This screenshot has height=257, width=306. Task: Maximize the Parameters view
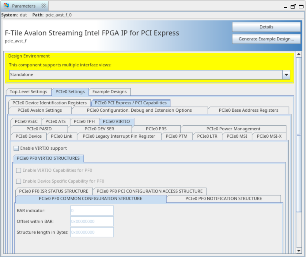[301, 6]
